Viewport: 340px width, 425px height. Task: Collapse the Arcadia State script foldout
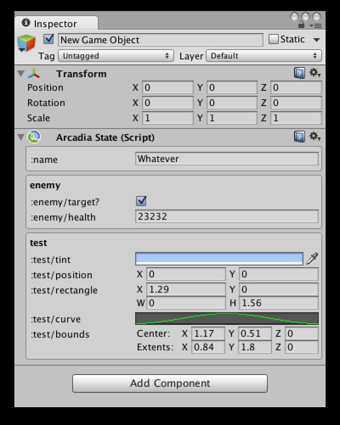[21, 137]
